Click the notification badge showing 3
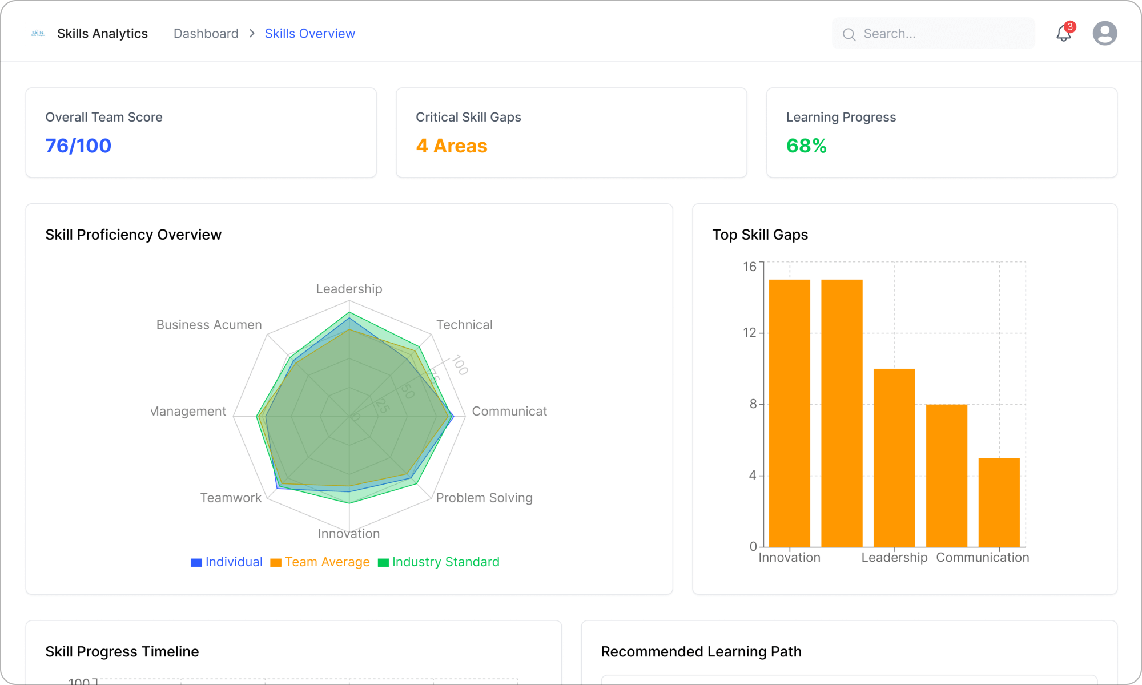 click(x=1071, y=26)
